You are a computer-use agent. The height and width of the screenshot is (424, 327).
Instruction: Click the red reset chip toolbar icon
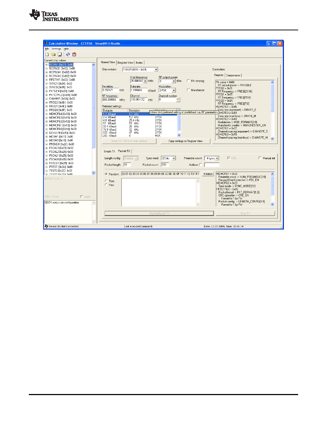pos(74,54)
